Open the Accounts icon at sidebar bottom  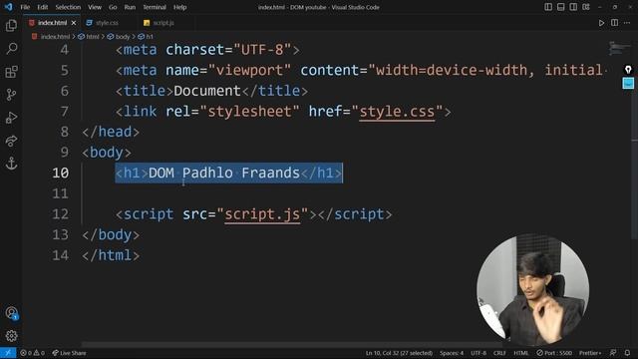pos(11,313)
